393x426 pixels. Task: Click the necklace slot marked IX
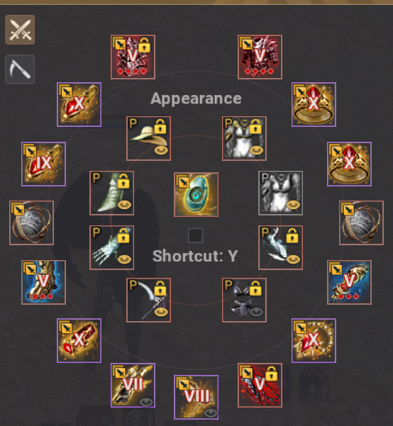(43, 164)
